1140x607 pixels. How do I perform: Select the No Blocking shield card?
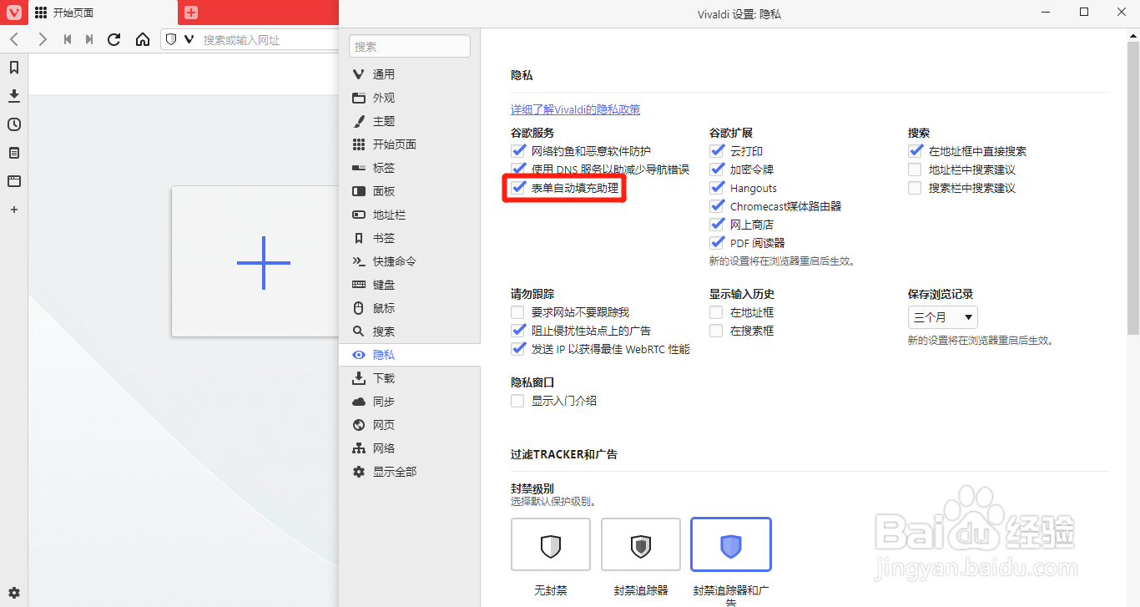click(x=551, y=544)
